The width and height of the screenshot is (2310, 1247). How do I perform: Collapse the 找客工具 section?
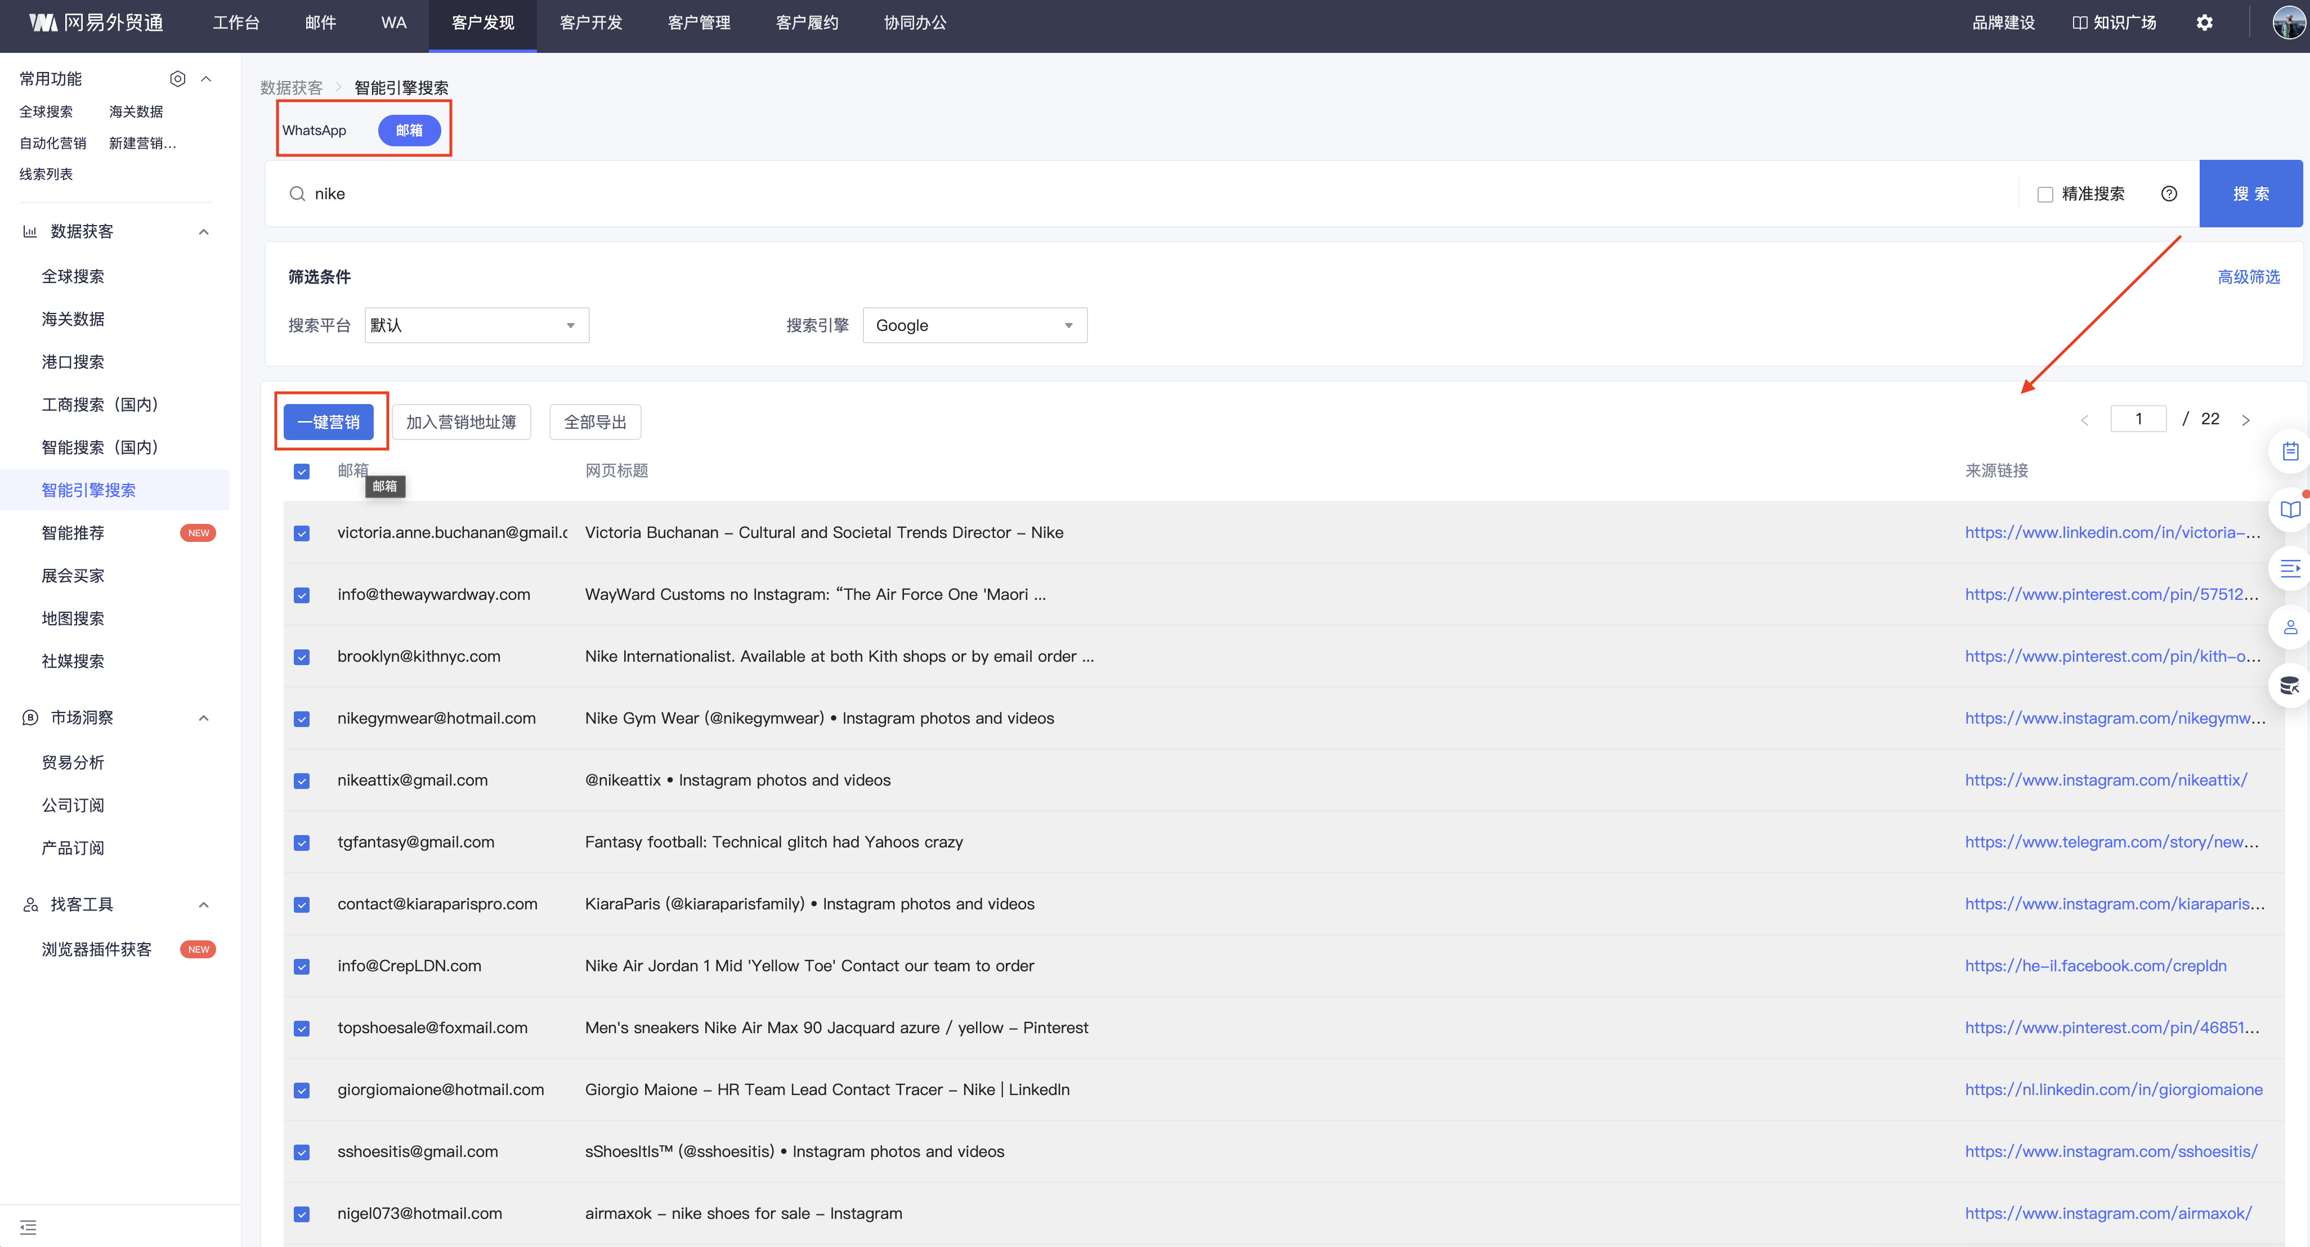[x=204, y=904]
